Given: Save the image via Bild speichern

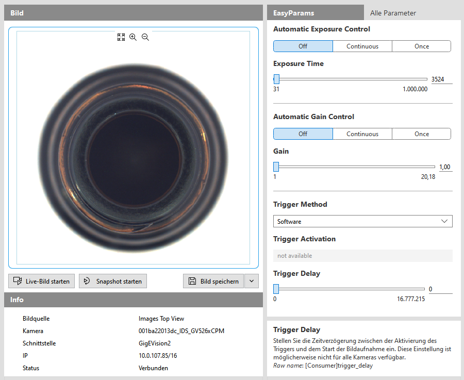Looking at the screenshot, I should (x=213, y=281).
